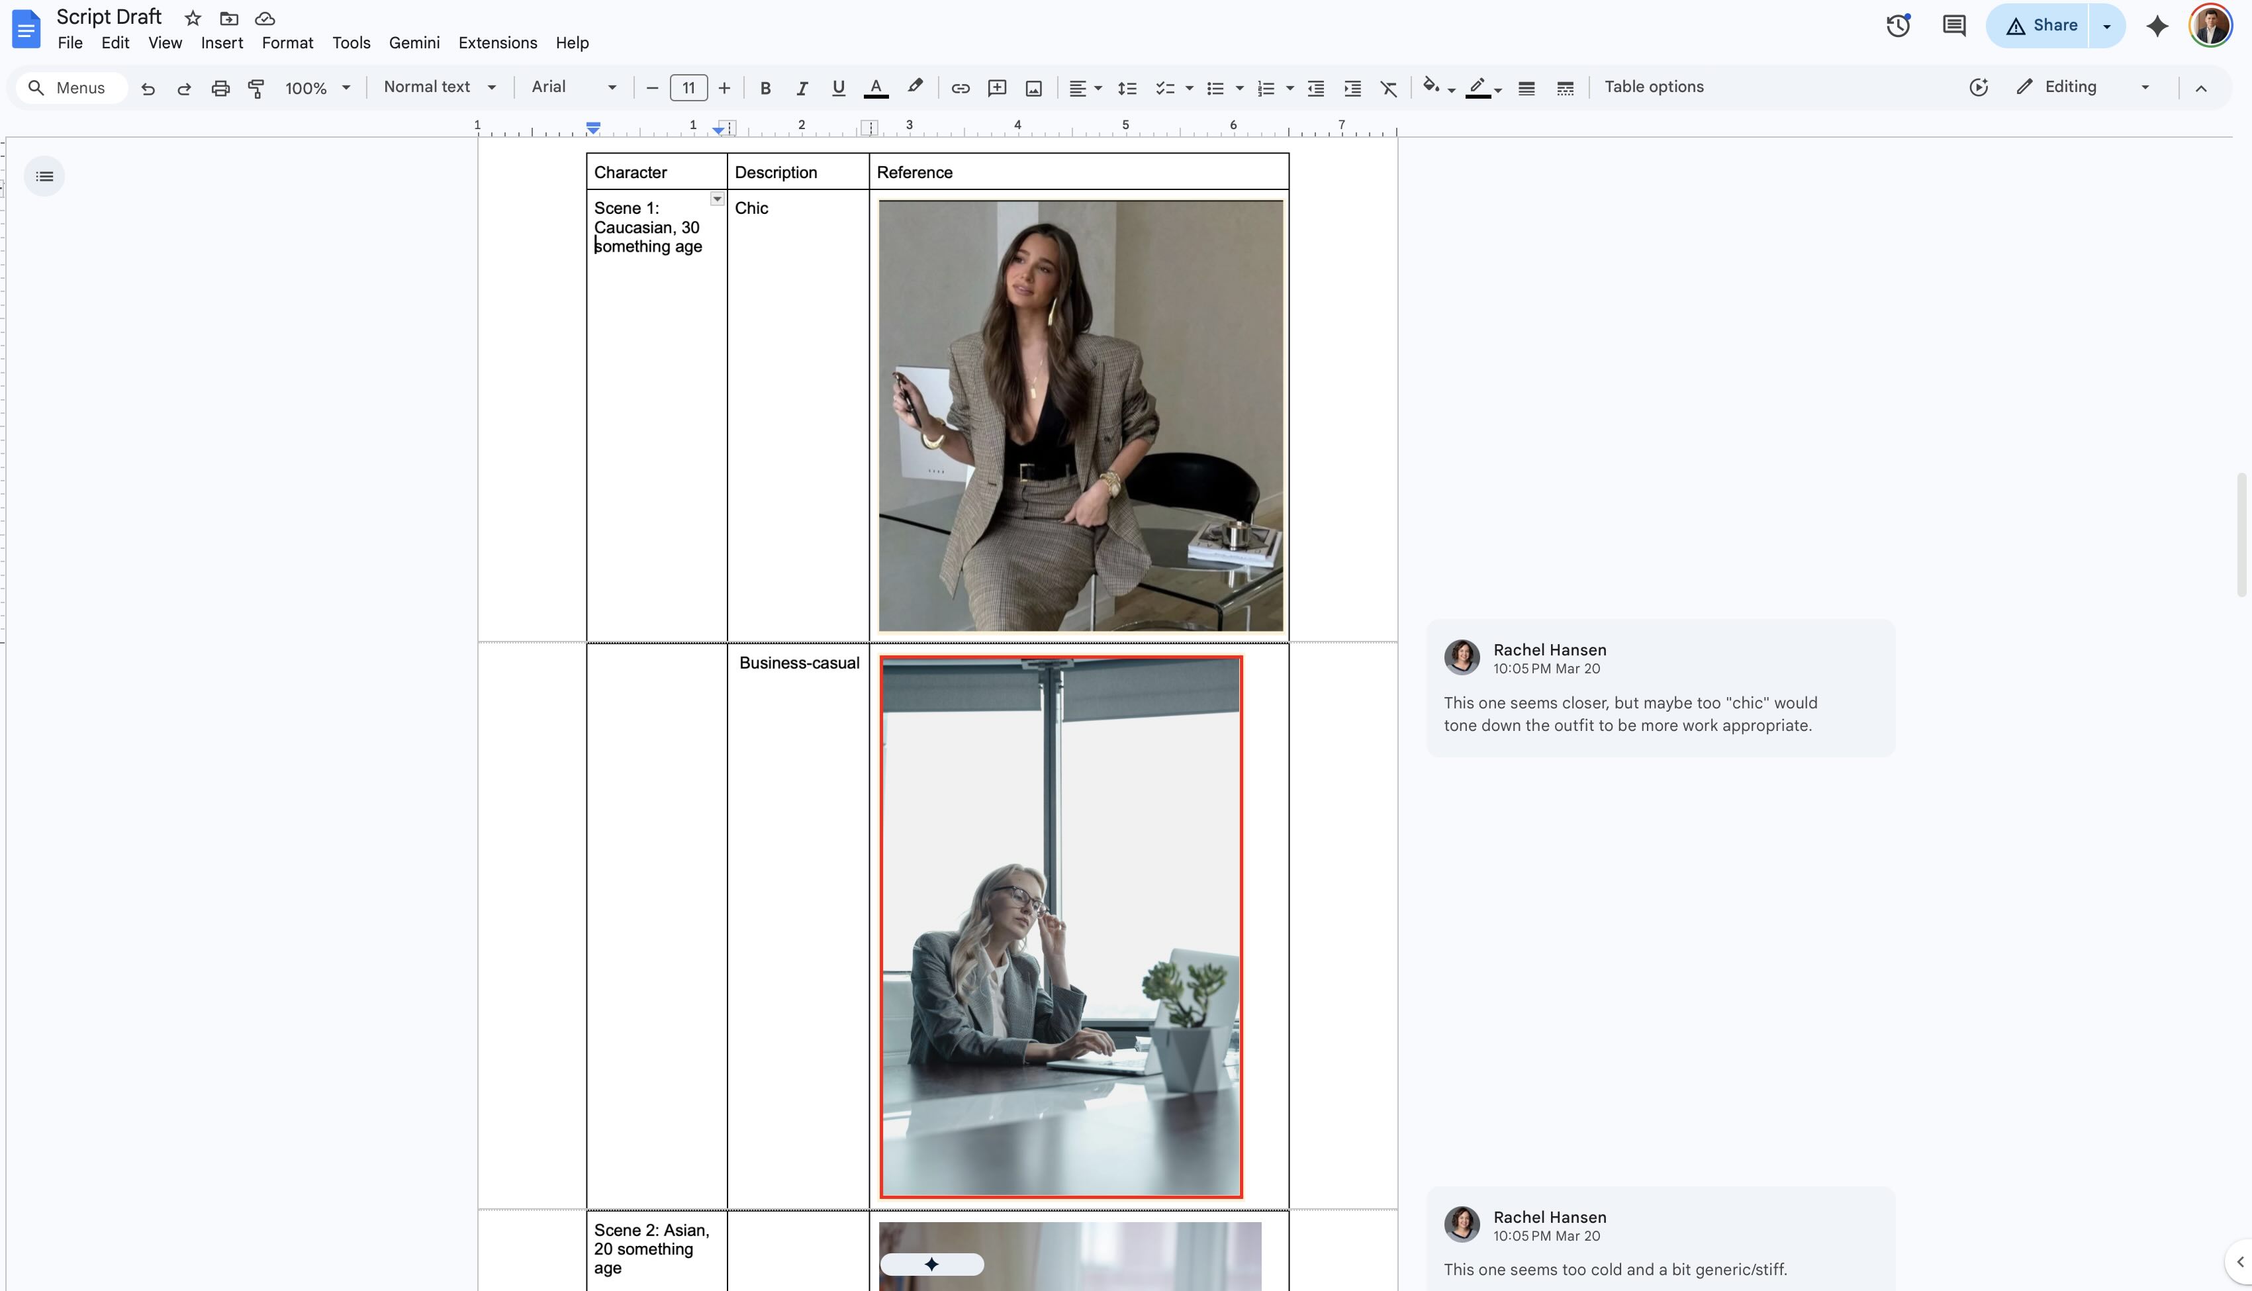Click the clear formatting icon
This screenshot has width=2252, height=1291.
(x=1389, y=88)
